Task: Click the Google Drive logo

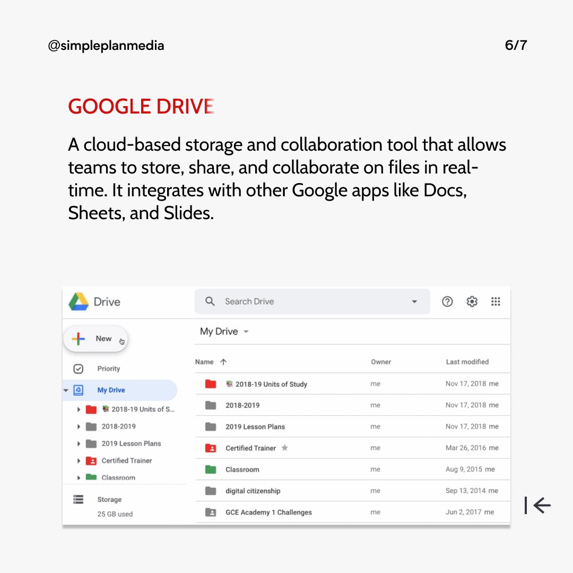Action: coord(79,301)
